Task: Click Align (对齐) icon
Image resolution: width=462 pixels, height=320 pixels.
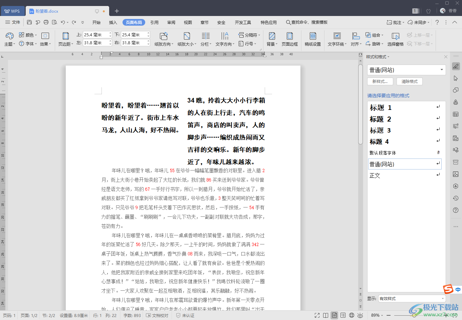Action: click(356, 36)
